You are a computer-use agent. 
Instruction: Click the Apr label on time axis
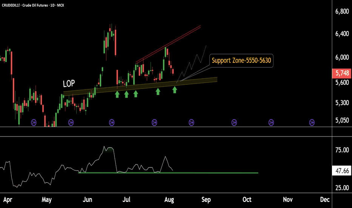[x=8, y=200]
